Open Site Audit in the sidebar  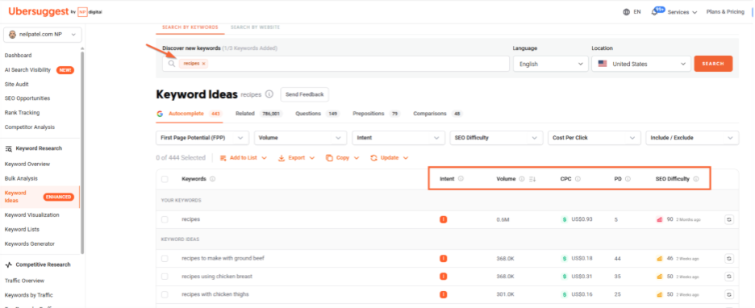[x=17, y=84]
